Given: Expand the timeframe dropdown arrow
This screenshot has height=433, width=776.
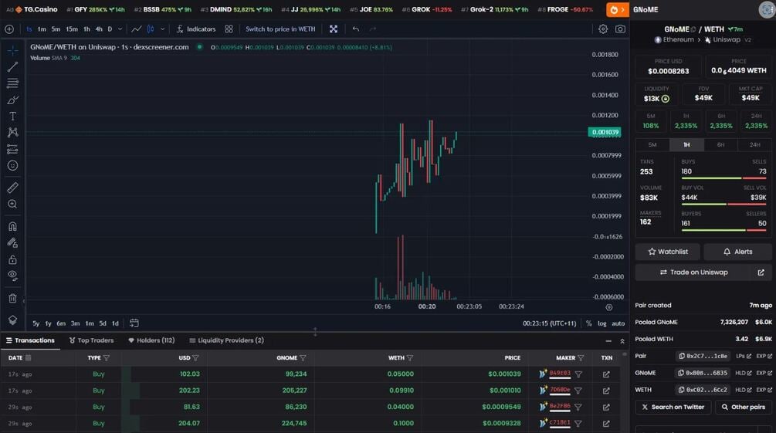Looking at the screenshot, I should [x=120, y=29].
